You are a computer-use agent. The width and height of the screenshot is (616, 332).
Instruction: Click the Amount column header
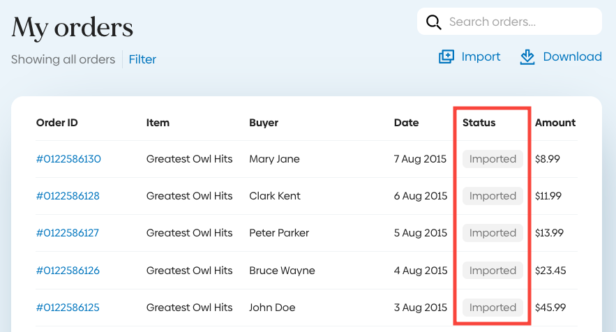555,123
